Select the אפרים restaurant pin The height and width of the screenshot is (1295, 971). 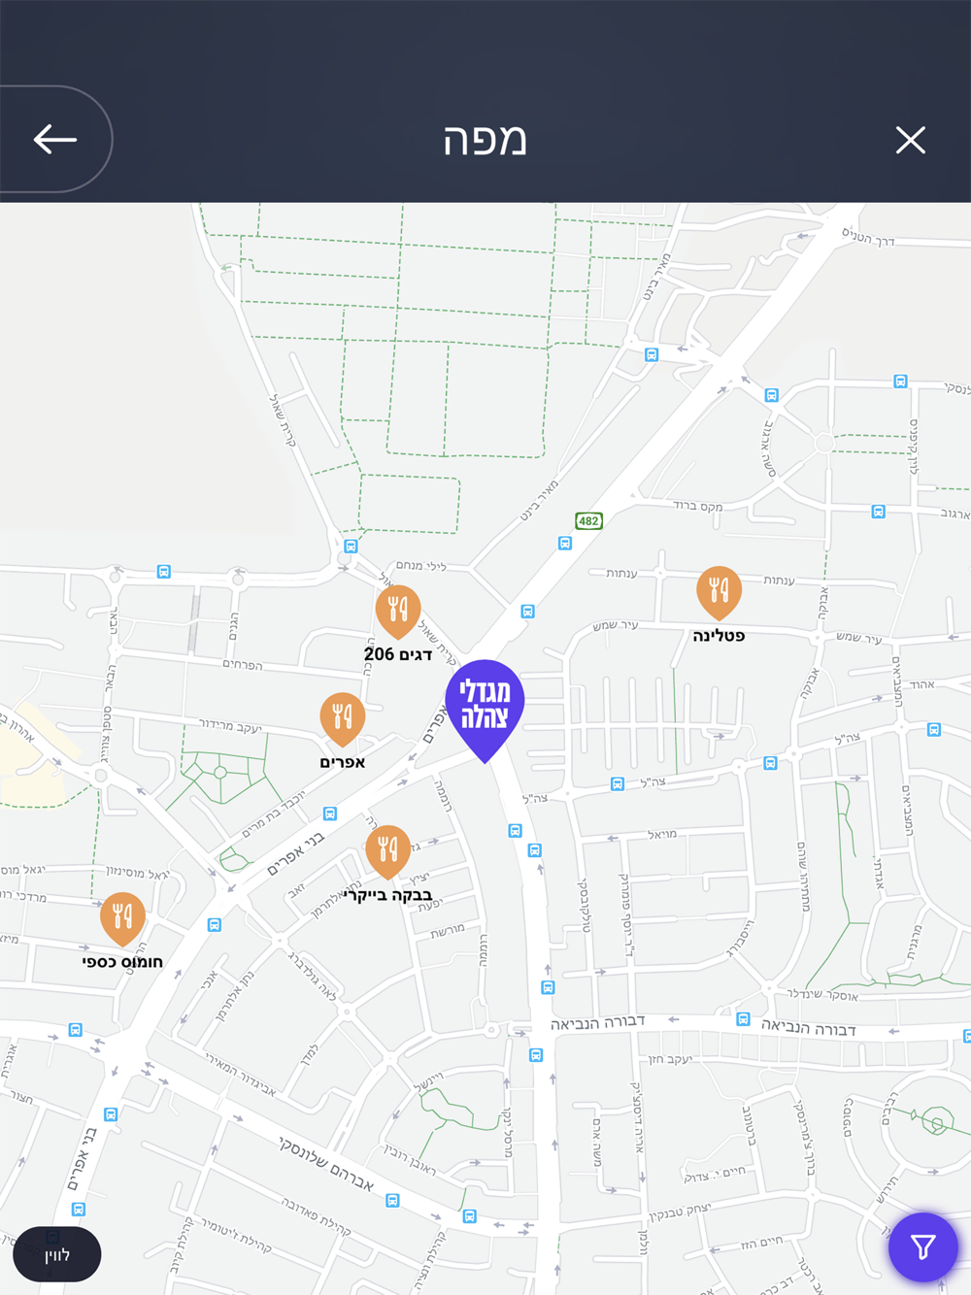[x=343, y=719]
